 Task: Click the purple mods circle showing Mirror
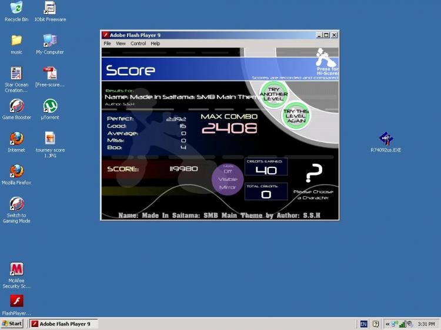(x=228, y=179)
